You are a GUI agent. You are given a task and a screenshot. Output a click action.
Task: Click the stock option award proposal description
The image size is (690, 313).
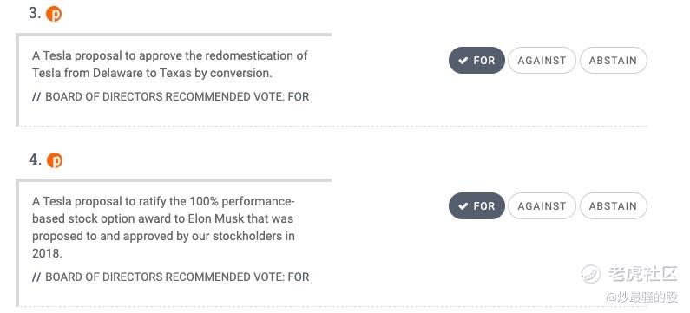coord(163,227)
